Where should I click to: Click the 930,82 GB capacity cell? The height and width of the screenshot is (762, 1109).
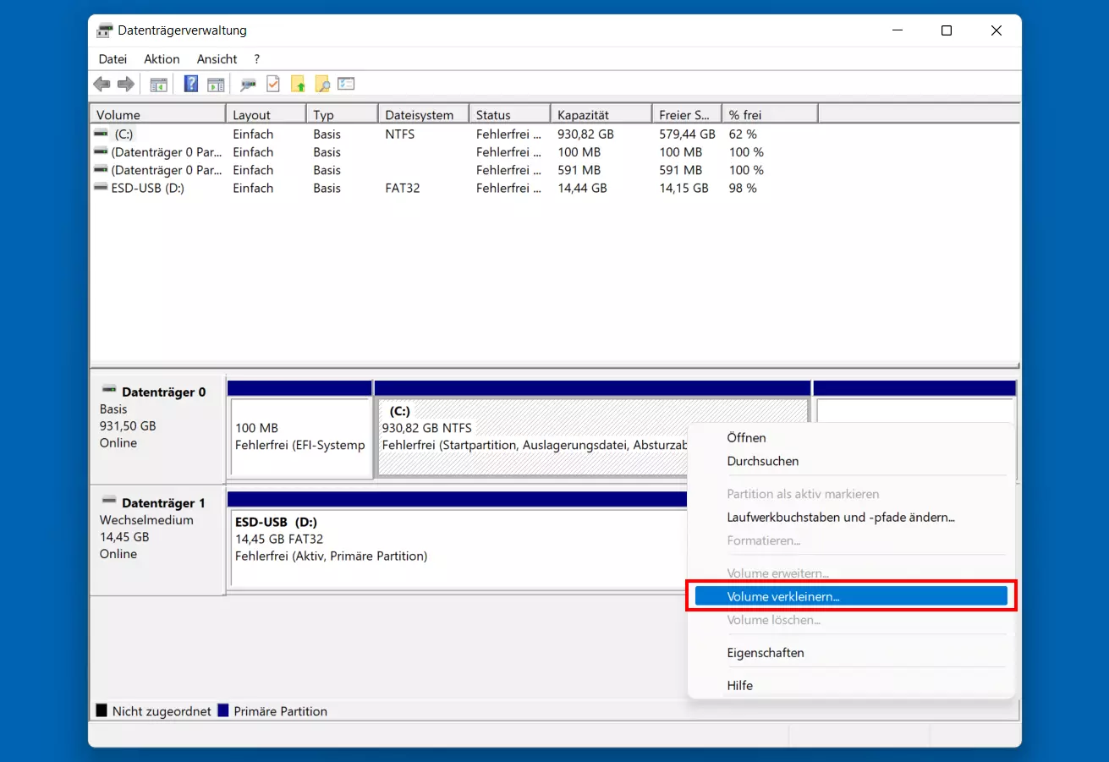pyautogui.click(x=585, y=134)
